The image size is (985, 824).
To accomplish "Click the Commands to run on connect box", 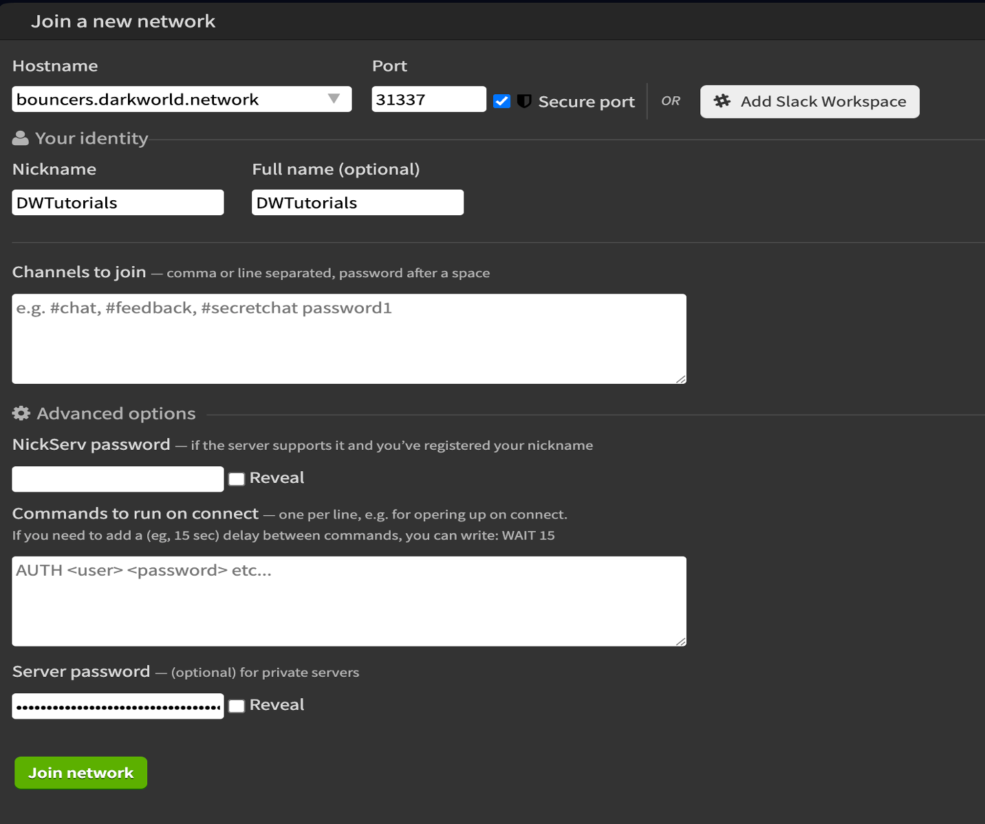I will (x=349, y=600).
